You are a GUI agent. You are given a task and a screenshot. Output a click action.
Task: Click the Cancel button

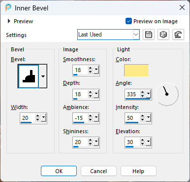(98, 171)
